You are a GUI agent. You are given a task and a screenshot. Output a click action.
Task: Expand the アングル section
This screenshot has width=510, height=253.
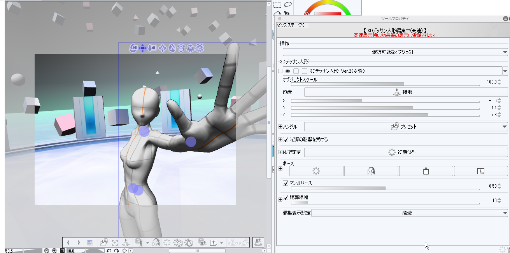pyautogui.click(x=280, y=127)
